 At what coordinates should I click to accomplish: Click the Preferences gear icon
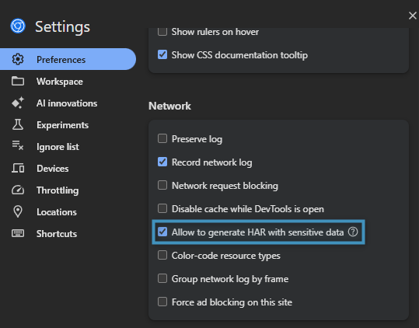pyautogui.click(x=18, y=59)
